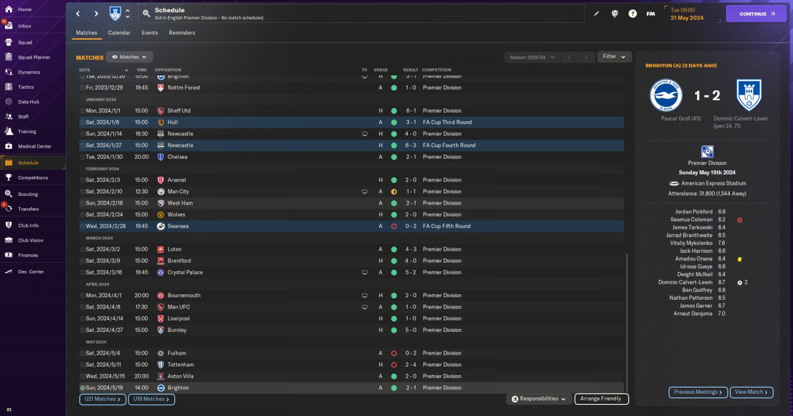Select the Swansea FA Cup Fifth Round row
The image size is (793, 416).
[351, 226]
